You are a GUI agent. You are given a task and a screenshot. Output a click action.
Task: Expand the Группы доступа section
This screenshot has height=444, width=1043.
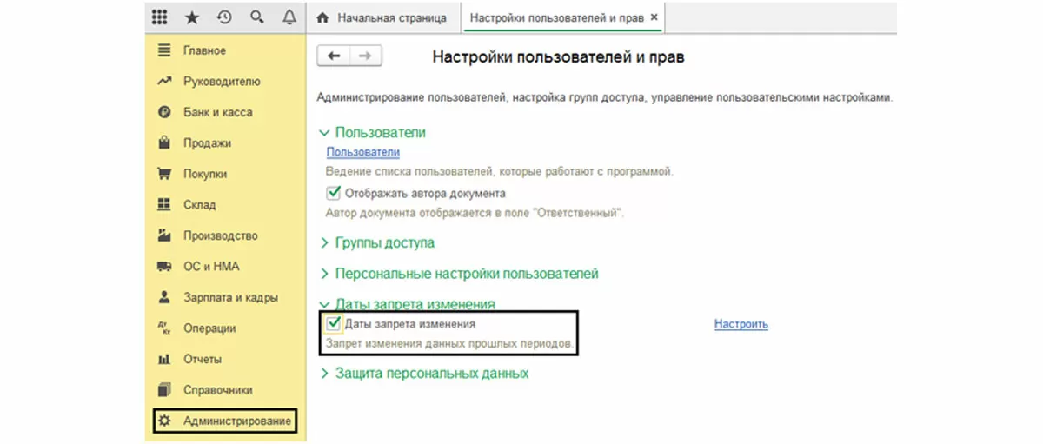[377, 243]
